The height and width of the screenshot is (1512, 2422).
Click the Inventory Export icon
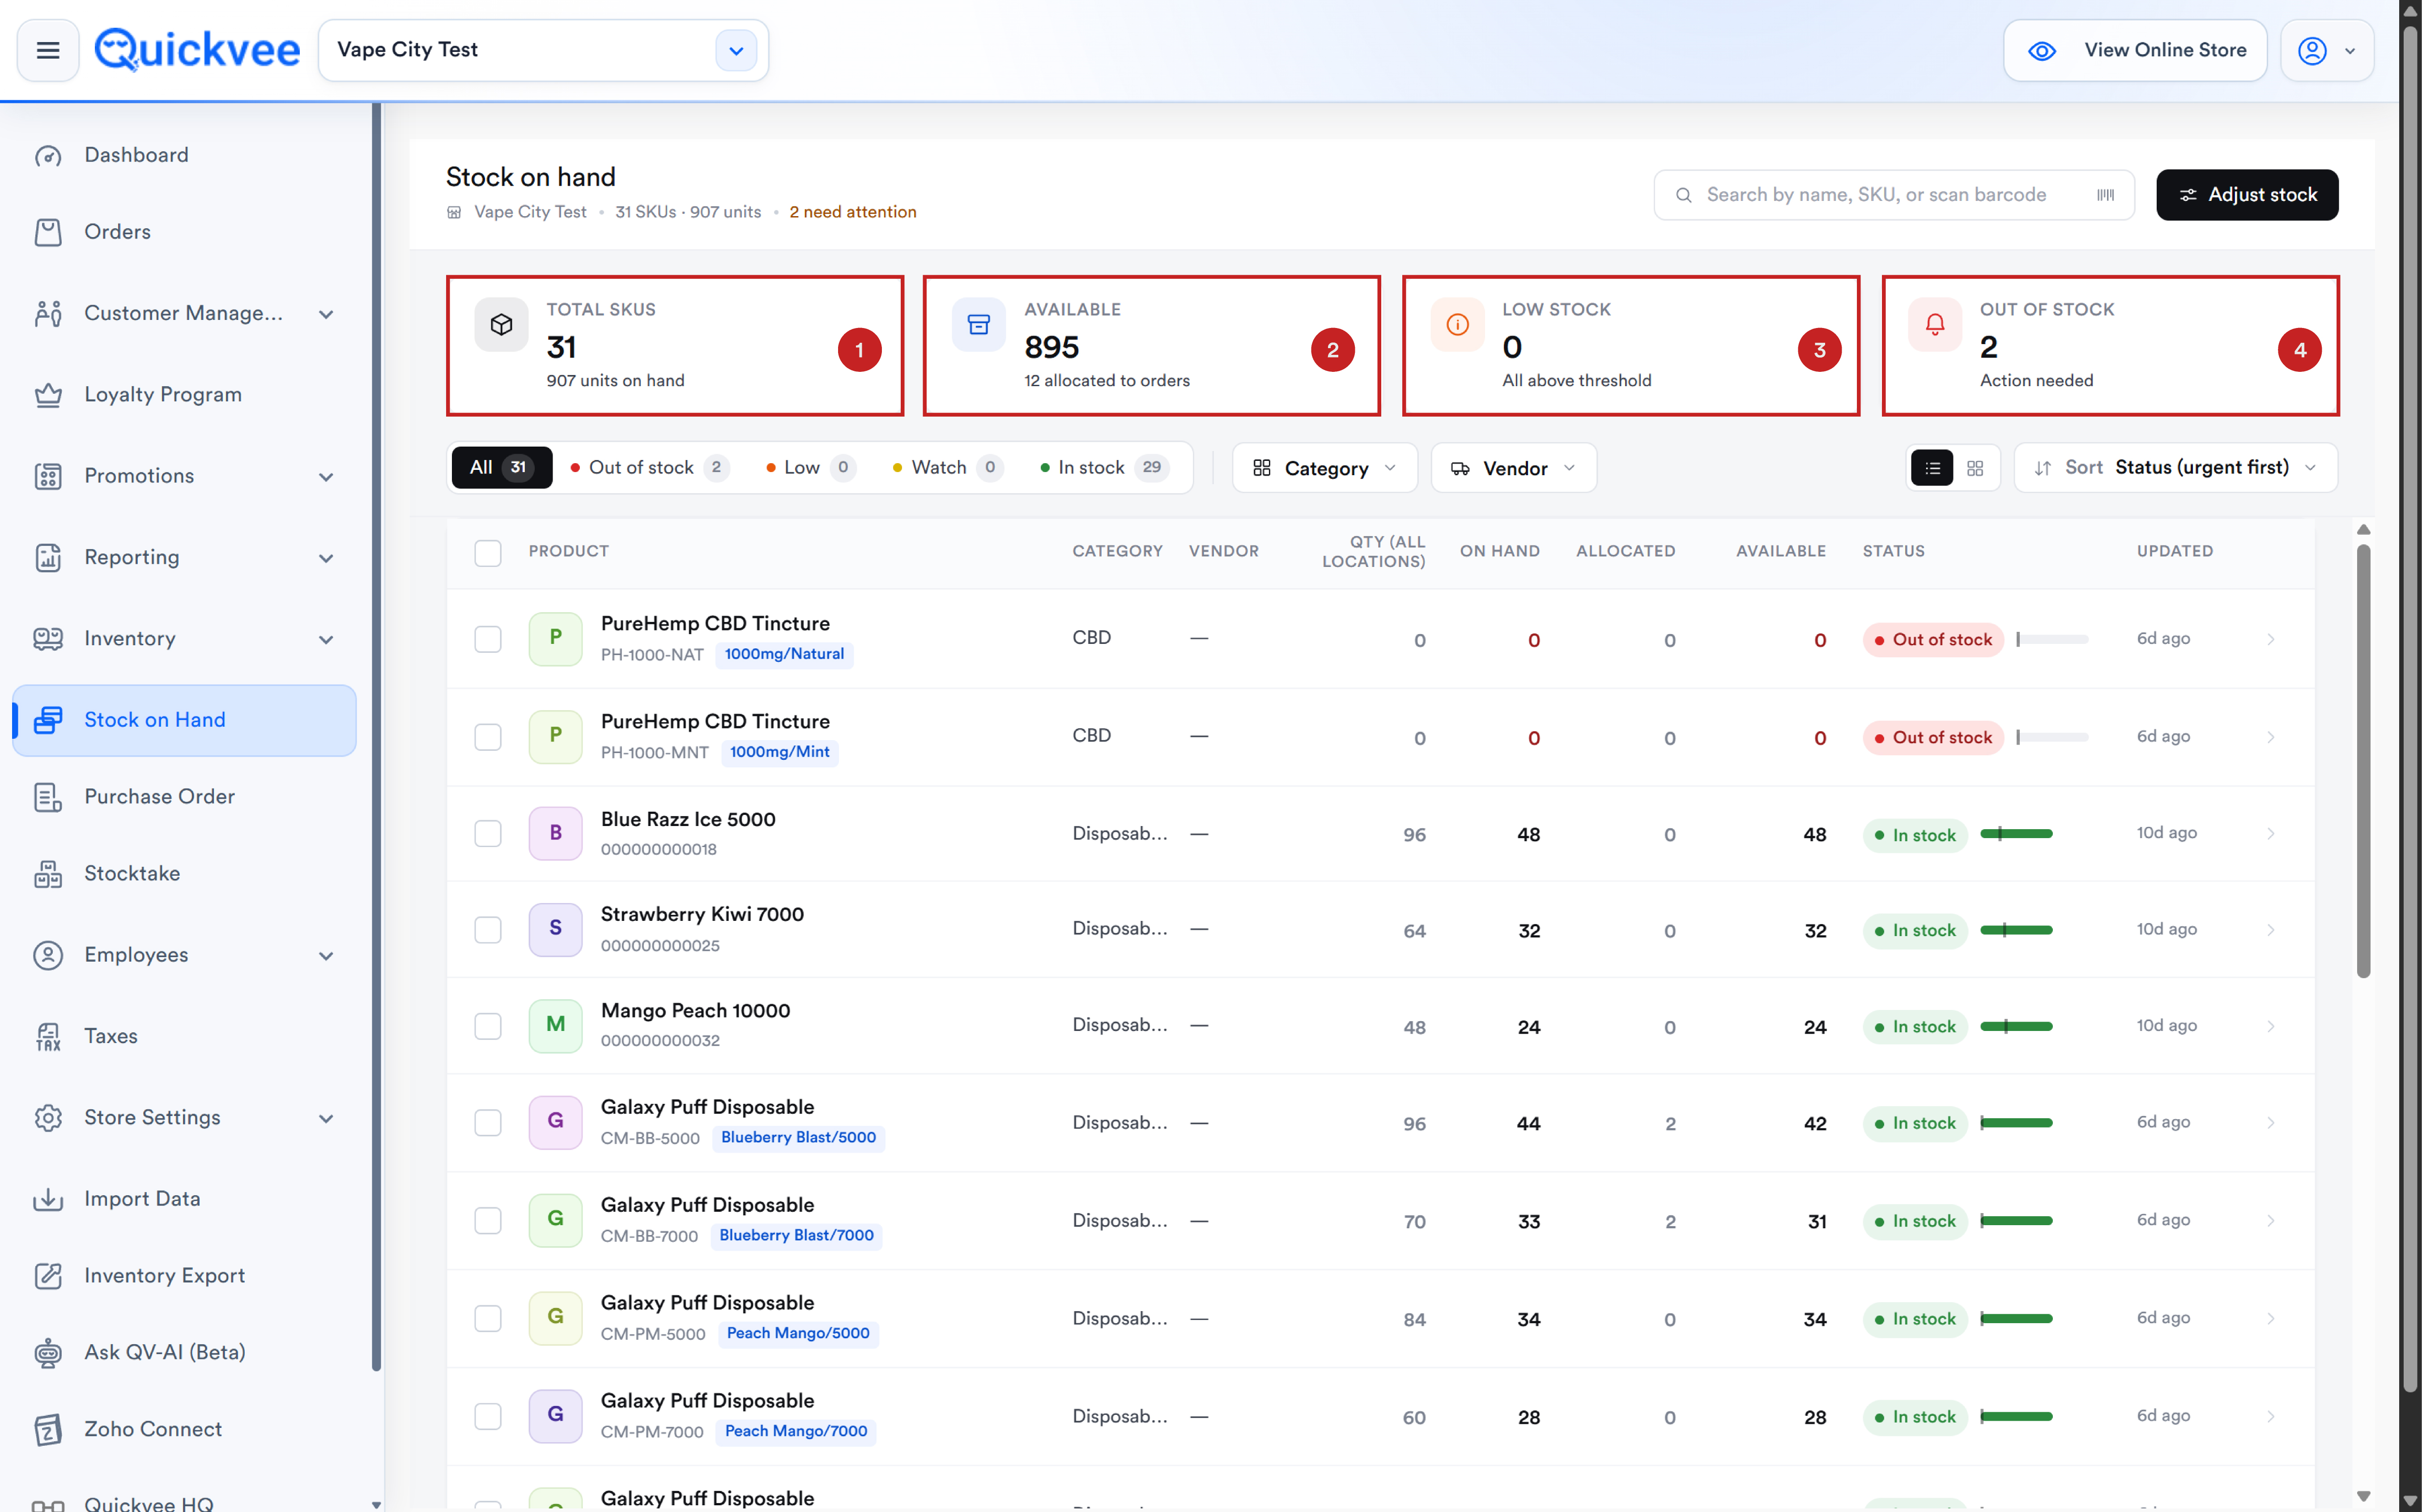pyautogui.click(x=48, y=1276)
